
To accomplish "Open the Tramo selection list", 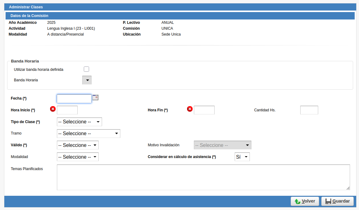I will 88,134.
